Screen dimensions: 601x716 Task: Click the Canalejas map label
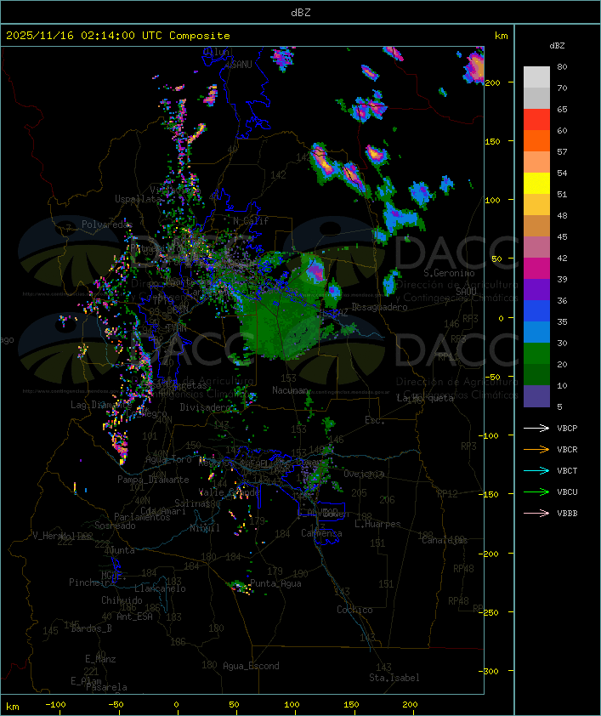(445, 541)
